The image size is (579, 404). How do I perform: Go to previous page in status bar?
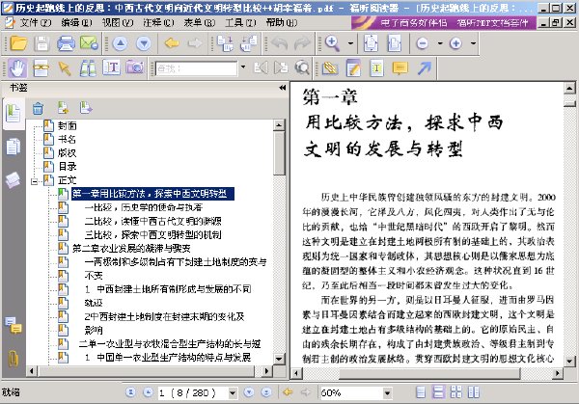148,392
